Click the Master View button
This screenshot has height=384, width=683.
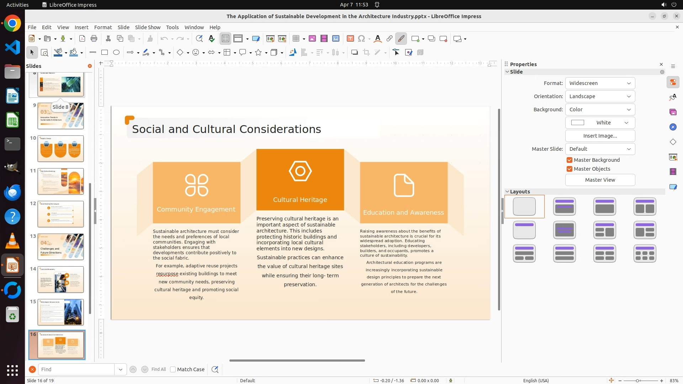600,180
